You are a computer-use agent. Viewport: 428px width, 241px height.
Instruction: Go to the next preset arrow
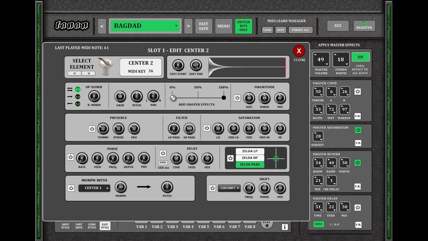coord(189,26)
